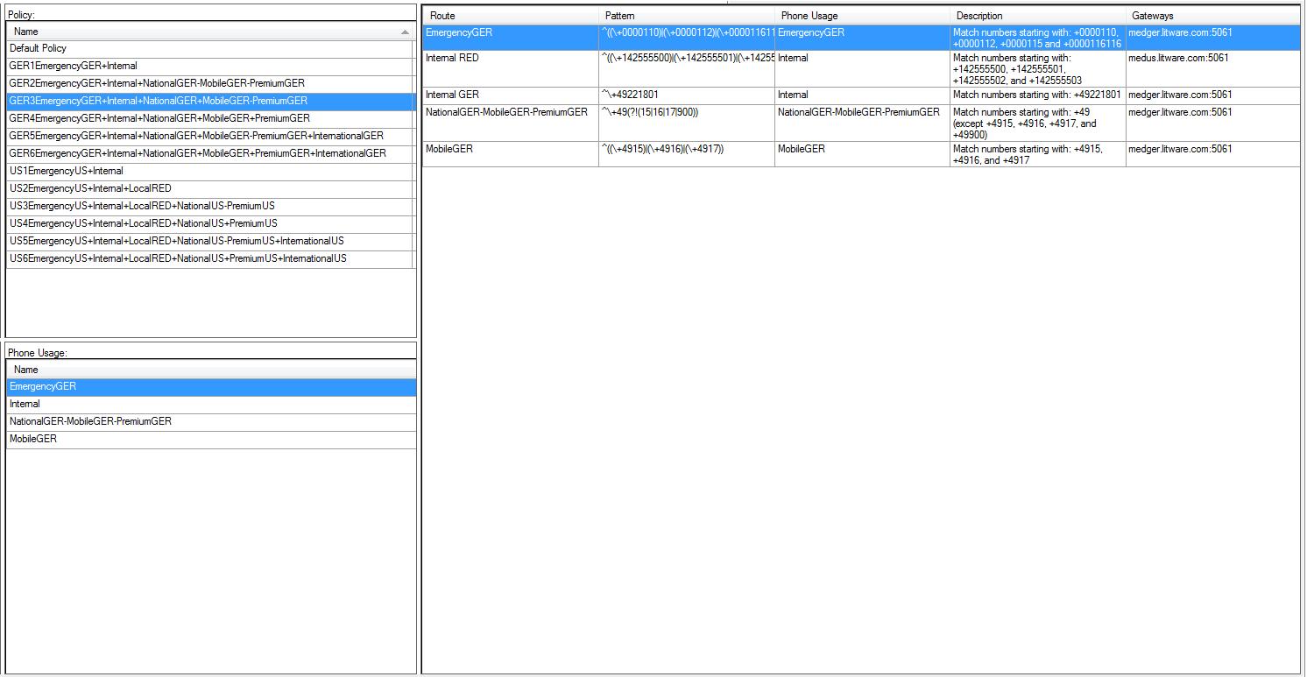Select the Internal GER route row
This screenshot has height=677, width=1307.
point(862,95)
